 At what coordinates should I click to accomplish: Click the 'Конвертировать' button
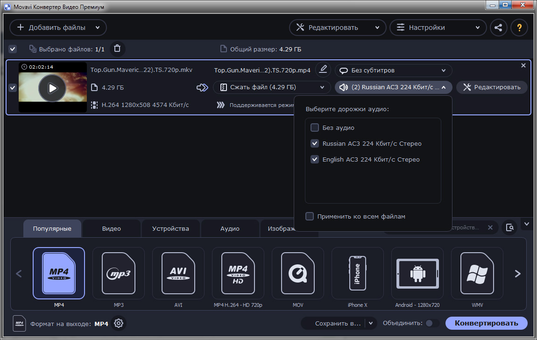486,323
